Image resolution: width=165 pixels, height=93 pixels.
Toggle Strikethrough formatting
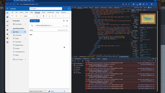[x=52, y=16]
